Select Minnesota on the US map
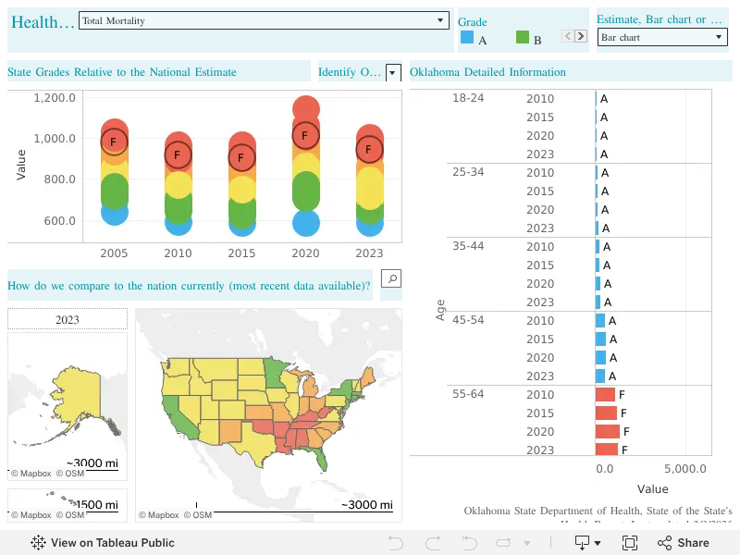This screenshot has width=740, height=555. tap(275, 372)
